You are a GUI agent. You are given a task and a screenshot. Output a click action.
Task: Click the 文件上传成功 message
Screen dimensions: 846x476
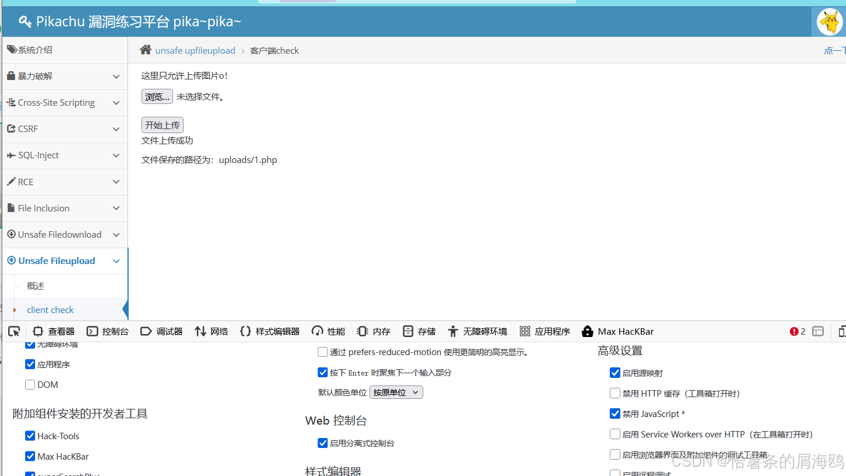pos(167,140)
